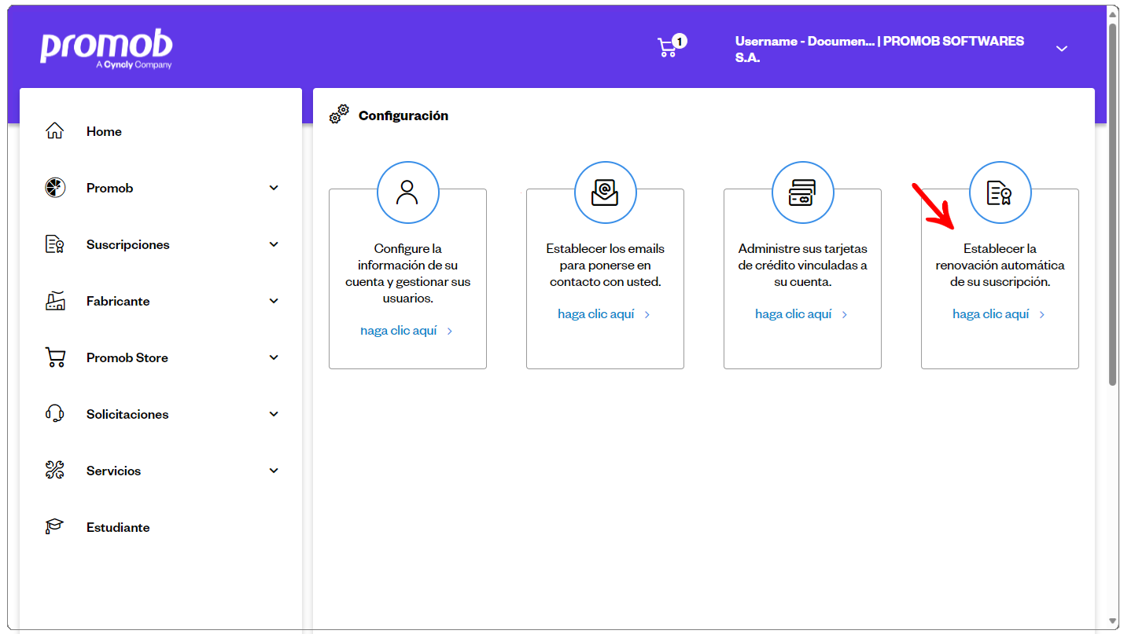The height and width of the screenshot is (634, 1131).
Task: Select Servicios menu item
Action: 114,471
